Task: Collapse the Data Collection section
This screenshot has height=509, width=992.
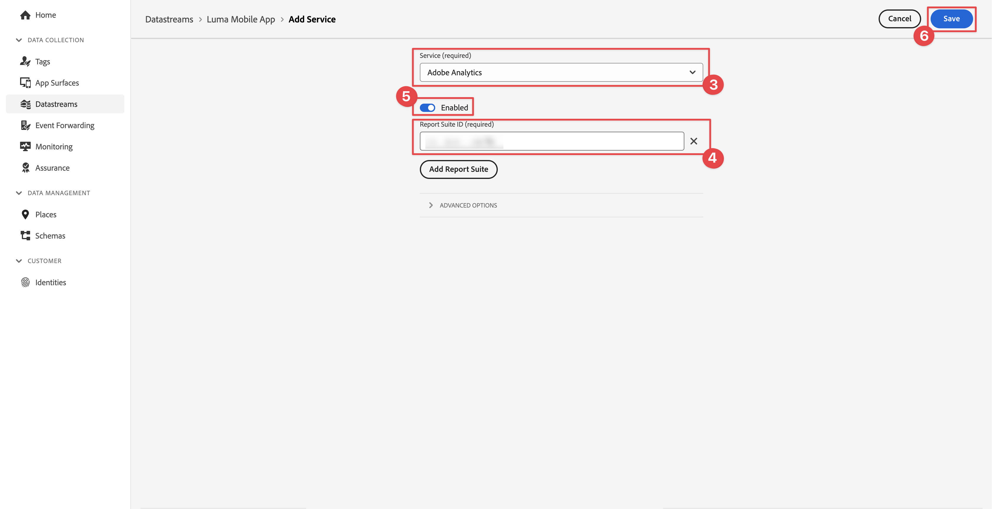Action: tap(19, 40)
